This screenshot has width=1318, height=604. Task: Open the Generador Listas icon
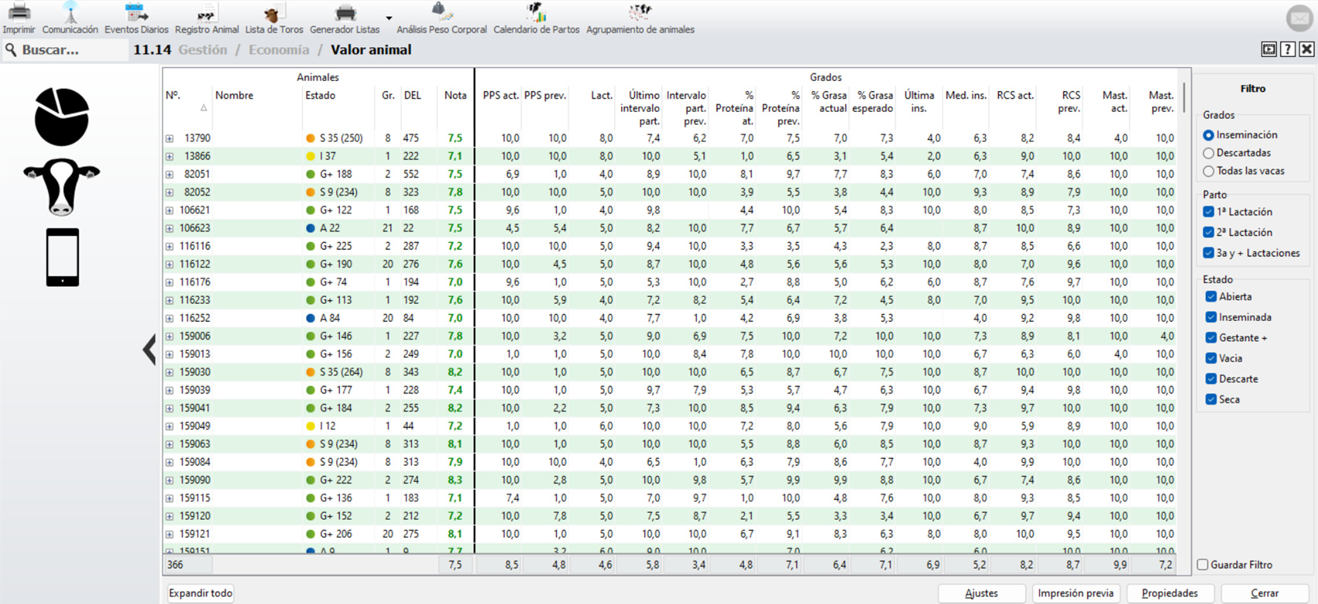pos(345,12)
